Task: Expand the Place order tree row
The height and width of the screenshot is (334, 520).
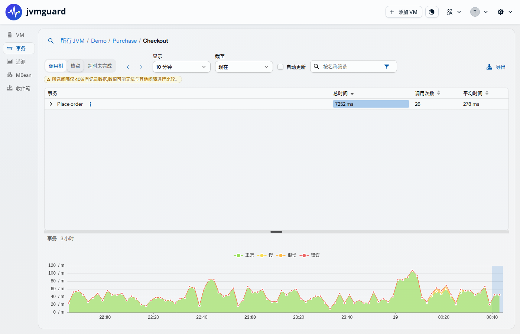Action: (51, 104)
